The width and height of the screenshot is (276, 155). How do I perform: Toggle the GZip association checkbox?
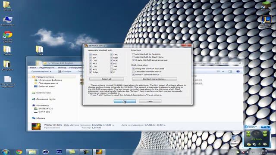pyautogui.click(x=111, y=57)
